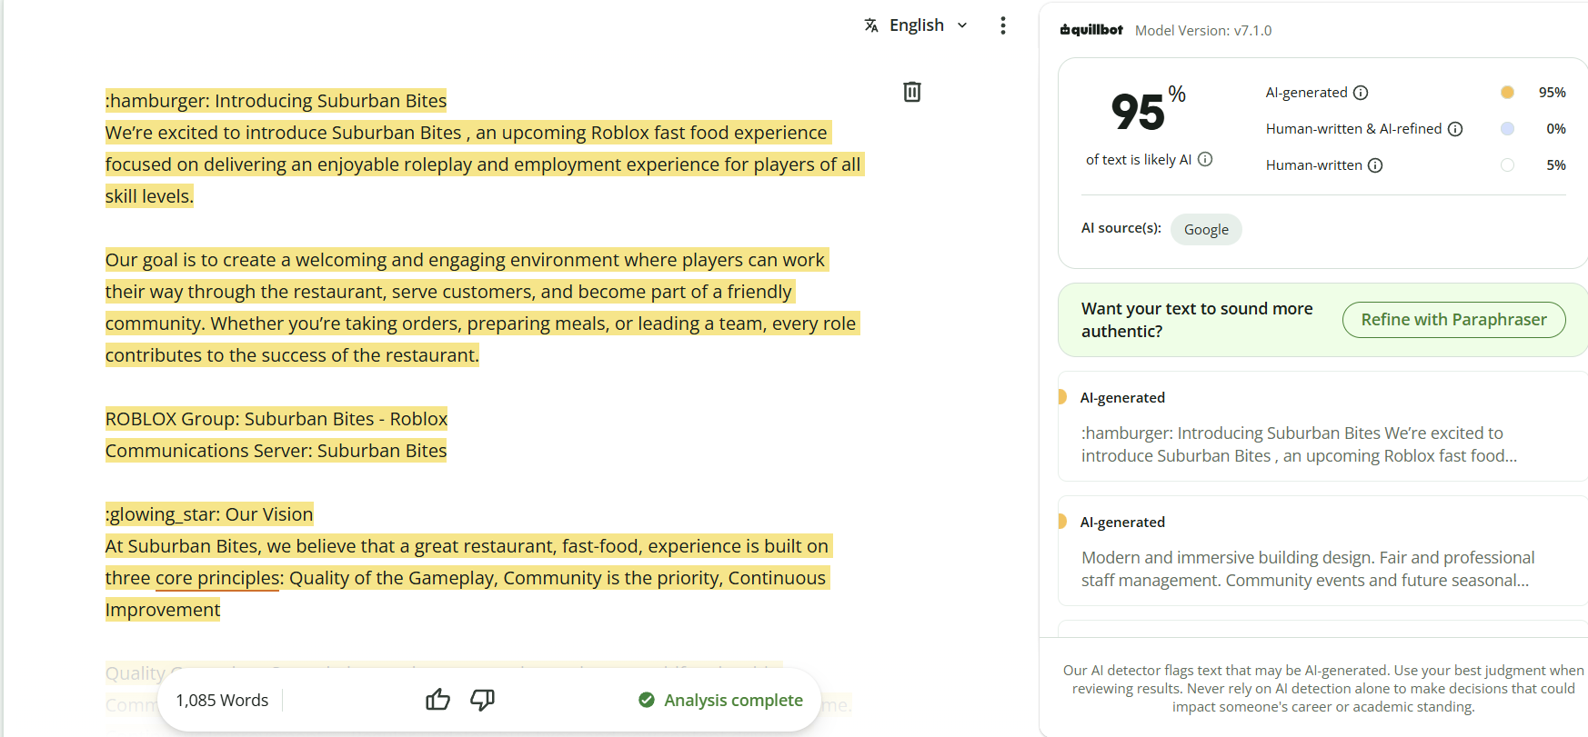Image resolution: width=1588 pixels, height=737 pixels.
Task: Open the three-dot more options menu
Action: coord(1002,25)
